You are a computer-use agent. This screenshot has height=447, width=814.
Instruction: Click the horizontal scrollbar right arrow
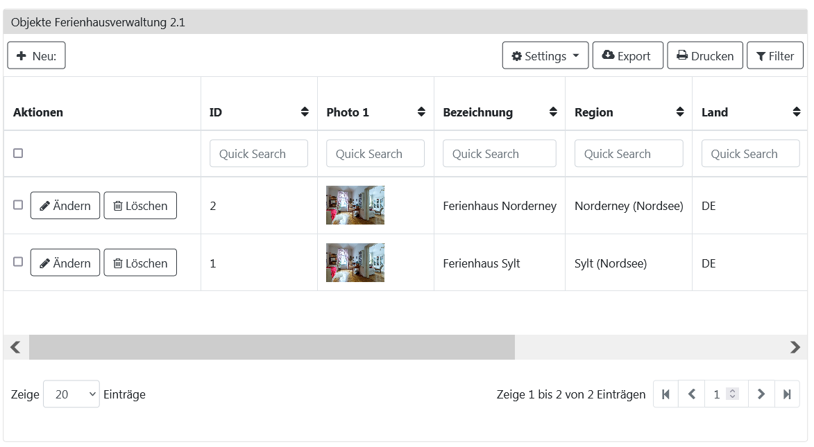tap(795, 347)
